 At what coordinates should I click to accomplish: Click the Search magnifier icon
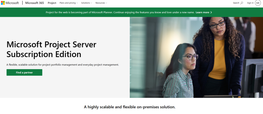click(242, 3)
